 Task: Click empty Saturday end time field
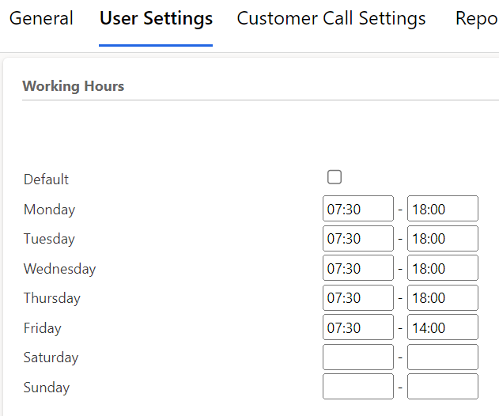tap(443, 357)
